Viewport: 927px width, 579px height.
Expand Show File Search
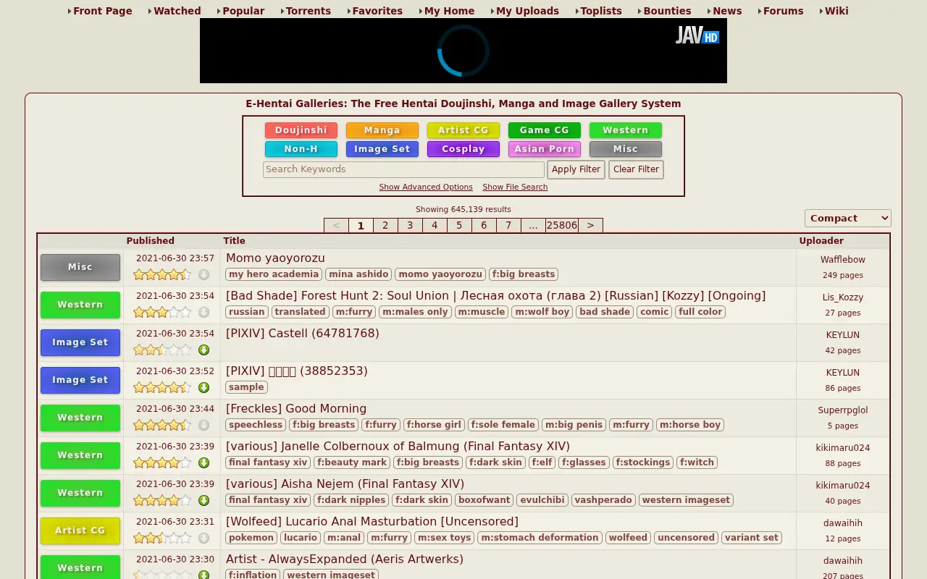pyautogui.click(x=515, y=187)
